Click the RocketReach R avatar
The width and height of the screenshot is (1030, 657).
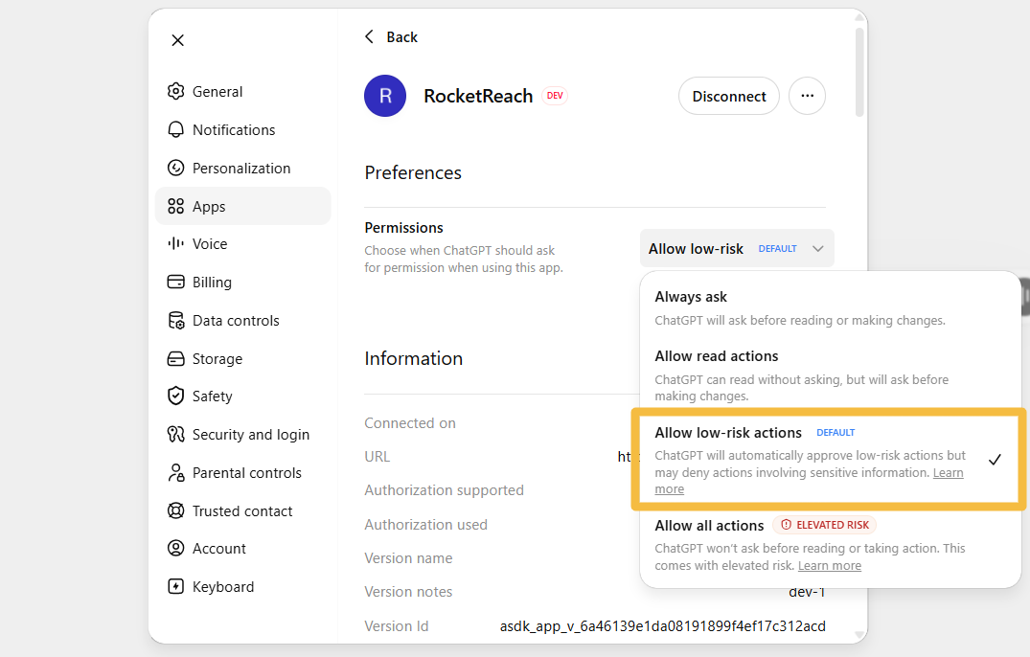(x=385, y=96)
